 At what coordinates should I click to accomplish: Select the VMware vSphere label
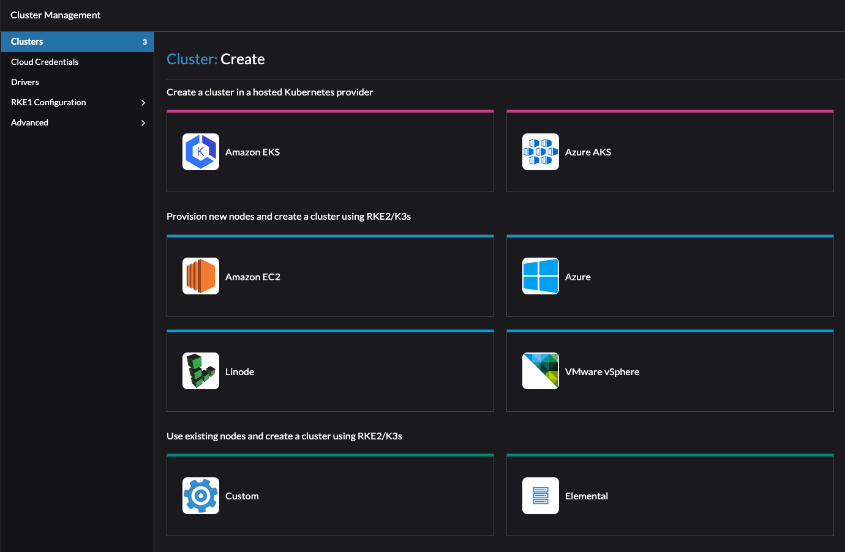coord(602,371)
